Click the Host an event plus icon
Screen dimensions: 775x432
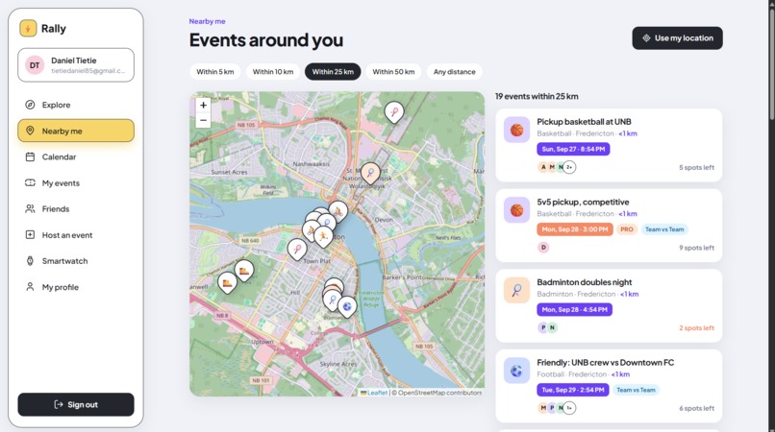tap(30, 235)
